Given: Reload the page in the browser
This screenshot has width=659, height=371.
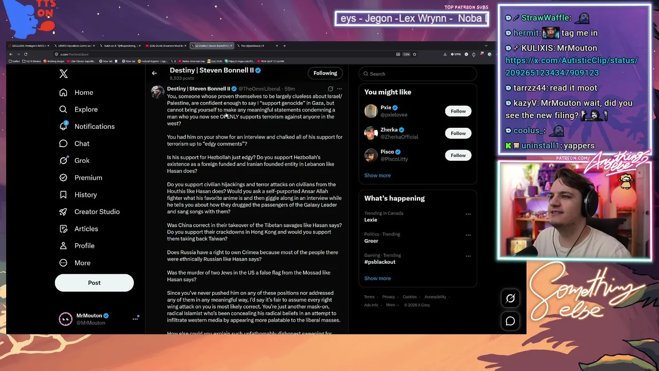Looking at the screenshot, I should [x=25, y=54].
